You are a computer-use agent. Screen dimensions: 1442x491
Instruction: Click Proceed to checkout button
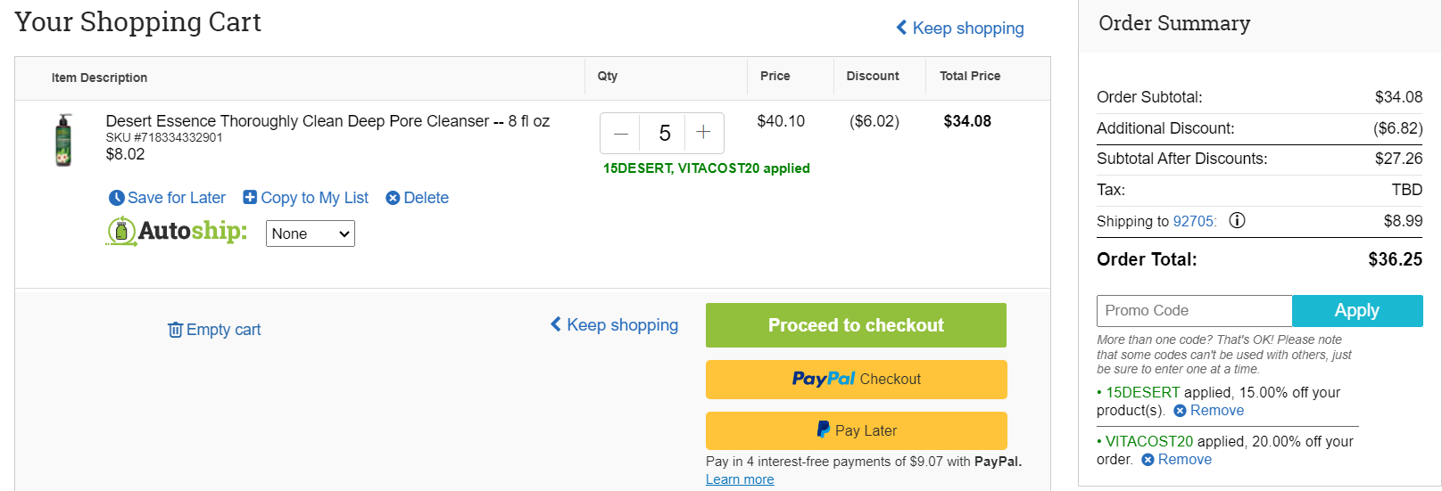(x=856, y=325)
